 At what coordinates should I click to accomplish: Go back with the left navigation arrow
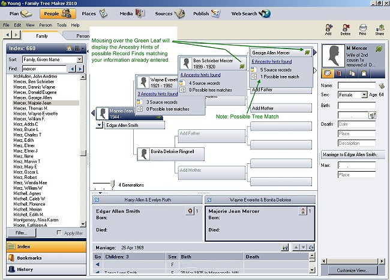[x=7, y=35]
